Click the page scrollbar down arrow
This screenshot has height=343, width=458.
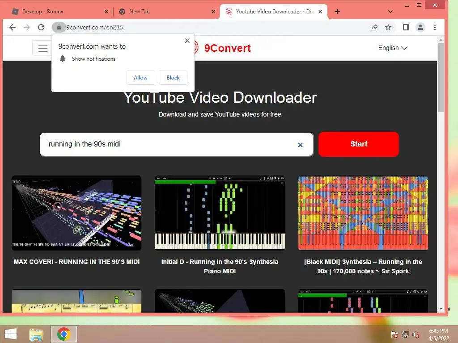pyautogui.click(x=441, y=309)
